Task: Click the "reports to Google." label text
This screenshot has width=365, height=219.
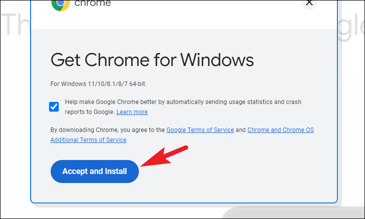Action: point(90,112)
